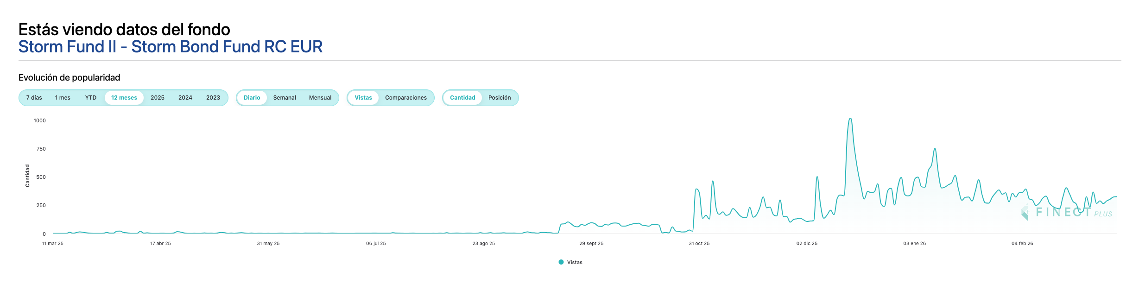Toggle the Vistas legend series
The height and width of the screenshot is (303, 1139).
(x=570, y=262)
